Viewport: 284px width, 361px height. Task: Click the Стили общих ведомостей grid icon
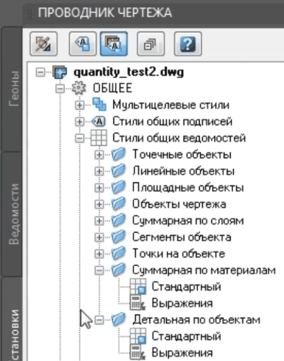pos(99,138)
